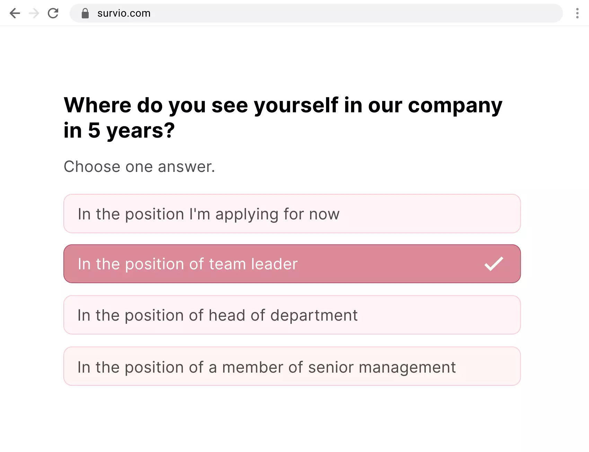Select "In the position of head of department"
This screenshot has height=452, width=589.
(292, 315)
